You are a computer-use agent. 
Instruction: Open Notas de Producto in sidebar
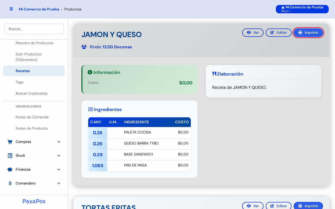[34, 128]
